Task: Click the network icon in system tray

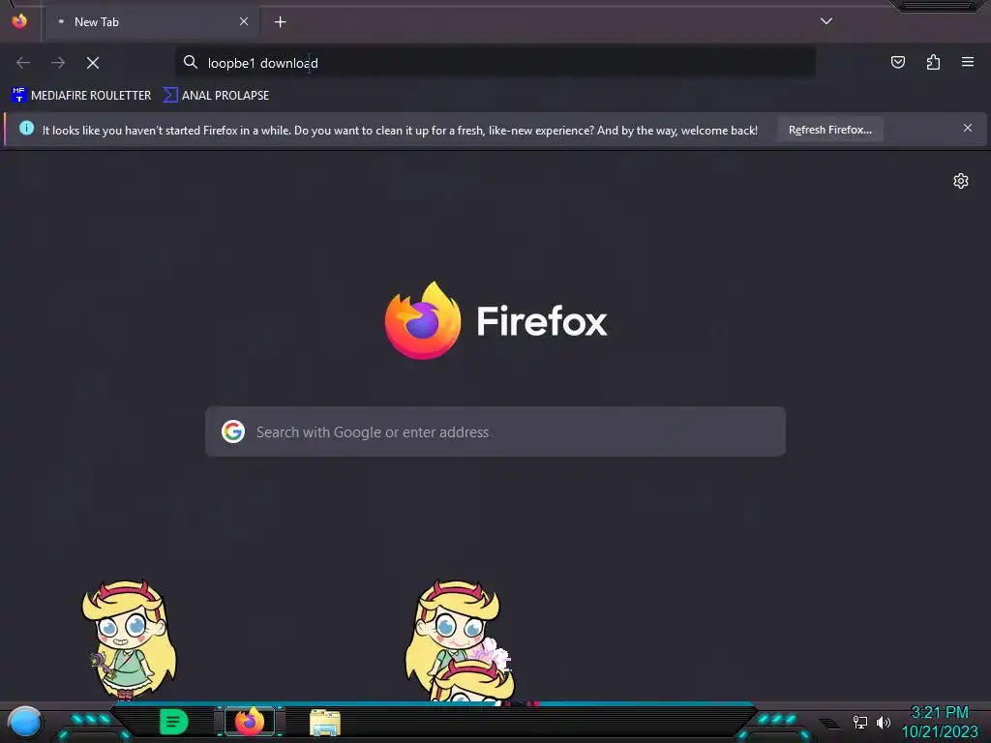Action: (860, 722)
